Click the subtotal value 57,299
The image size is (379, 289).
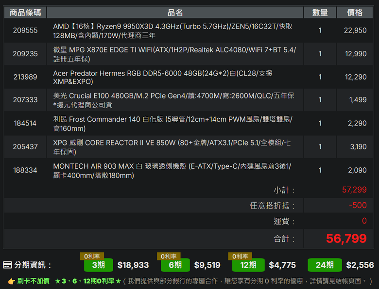click(x=354, y=190)
